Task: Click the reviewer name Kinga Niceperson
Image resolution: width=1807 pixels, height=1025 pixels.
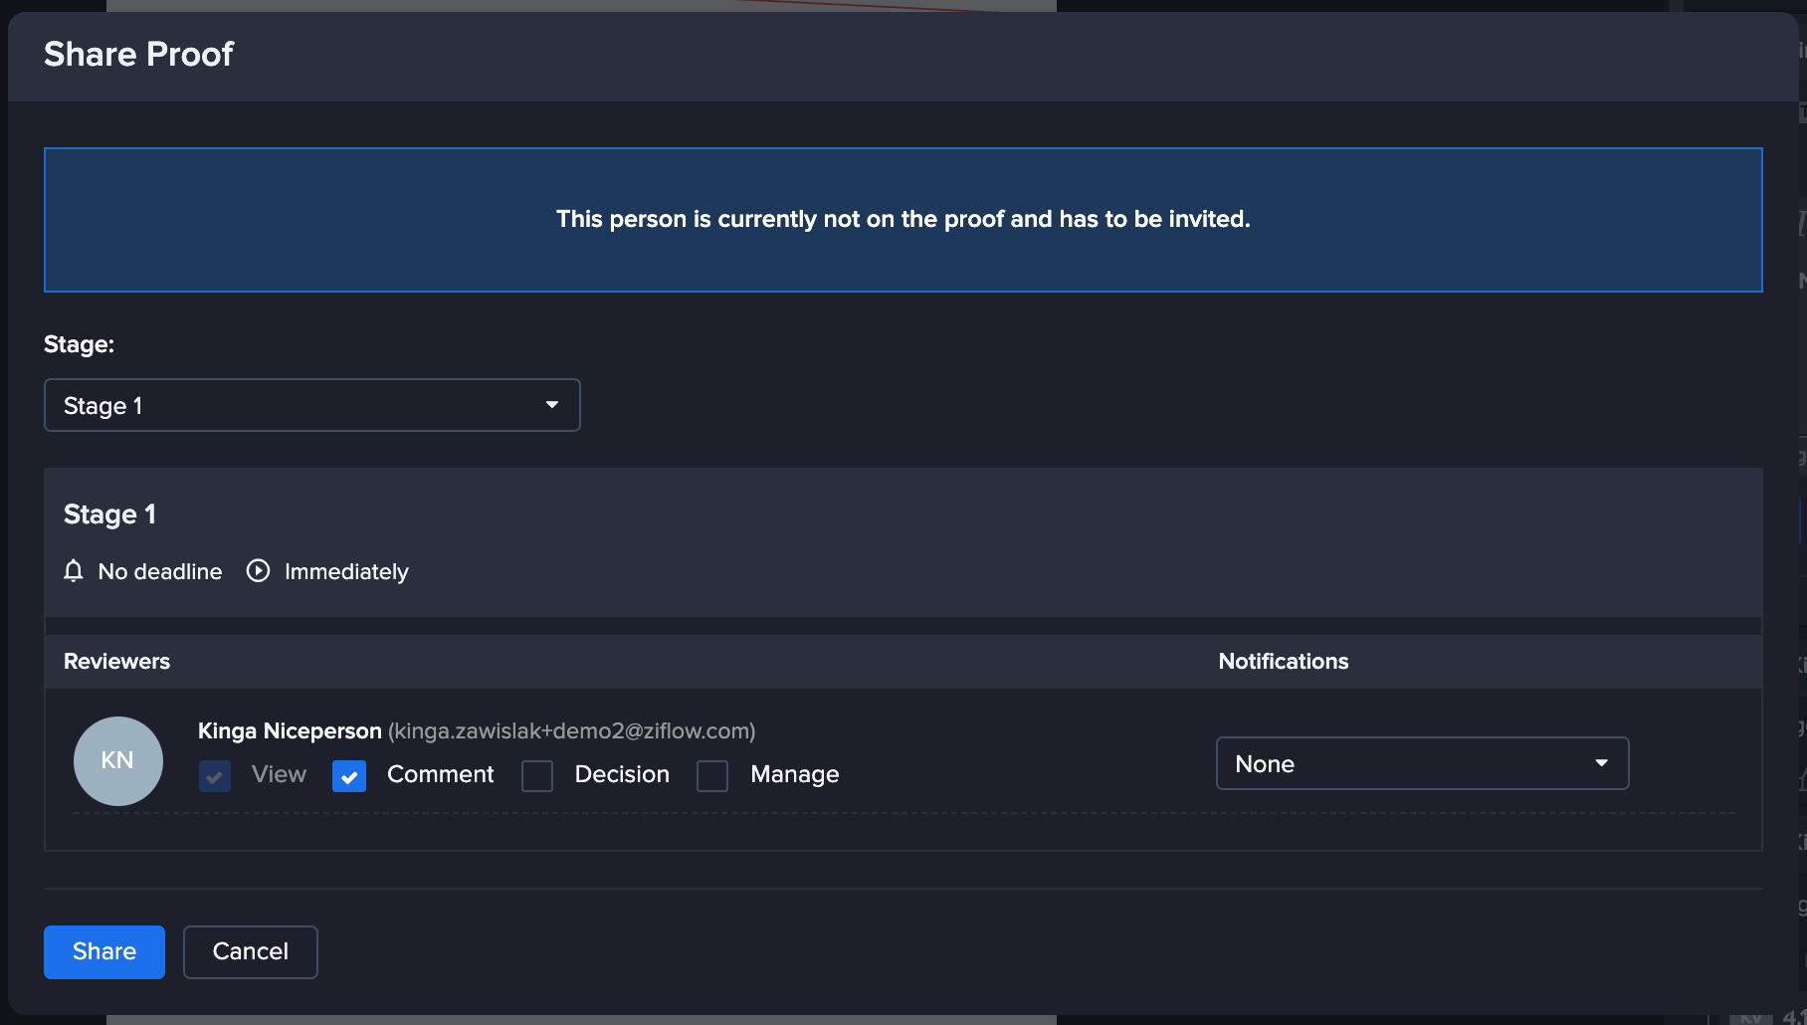Action: [x=290, y=731]
